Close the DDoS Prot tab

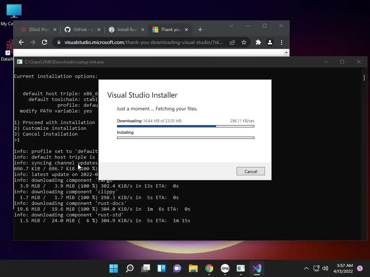(55, 30)
